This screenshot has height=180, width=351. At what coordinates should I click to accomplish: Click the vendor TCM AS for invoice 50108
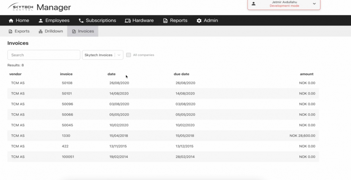coord(18,83)
